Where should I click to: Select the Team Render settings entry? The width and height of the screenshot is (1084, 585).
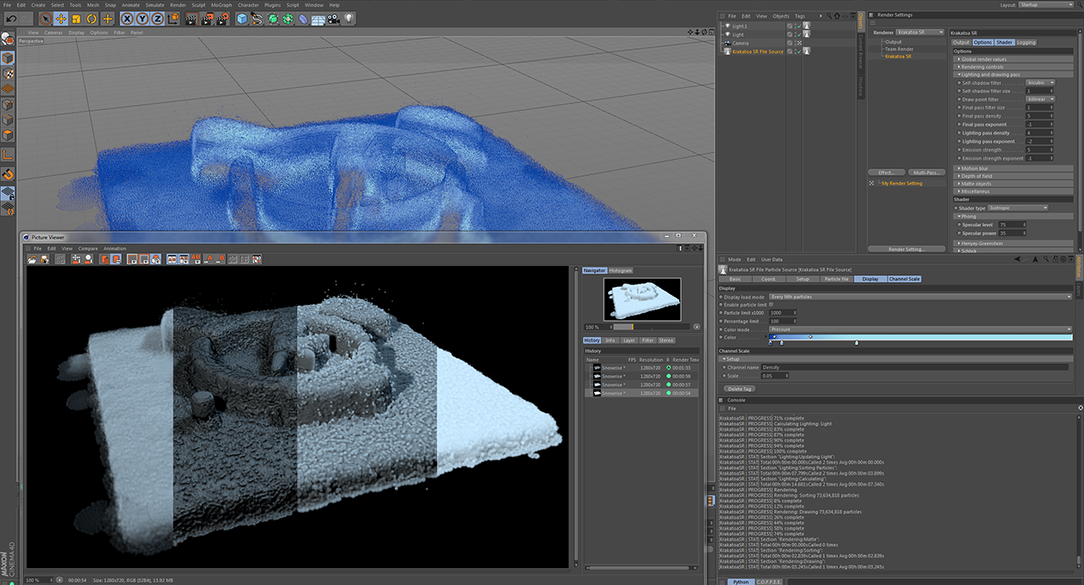coord(899,49)
